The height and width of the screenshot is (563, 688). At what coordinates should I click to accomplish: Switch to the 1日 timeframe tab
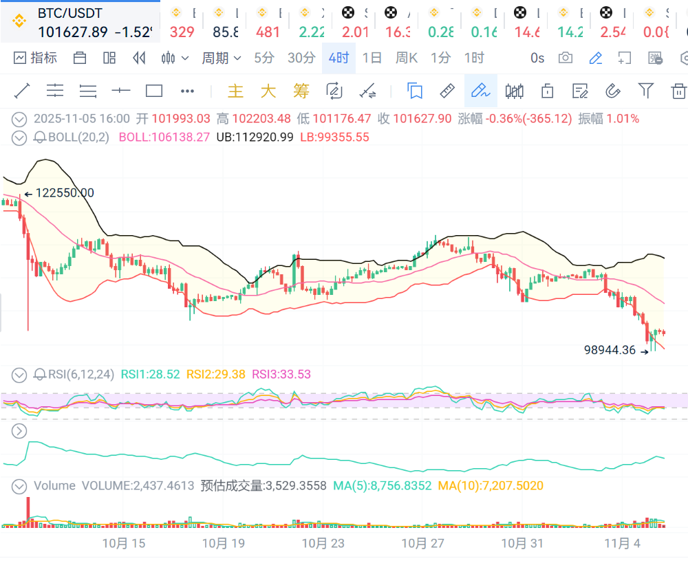[x=372, y=58]
